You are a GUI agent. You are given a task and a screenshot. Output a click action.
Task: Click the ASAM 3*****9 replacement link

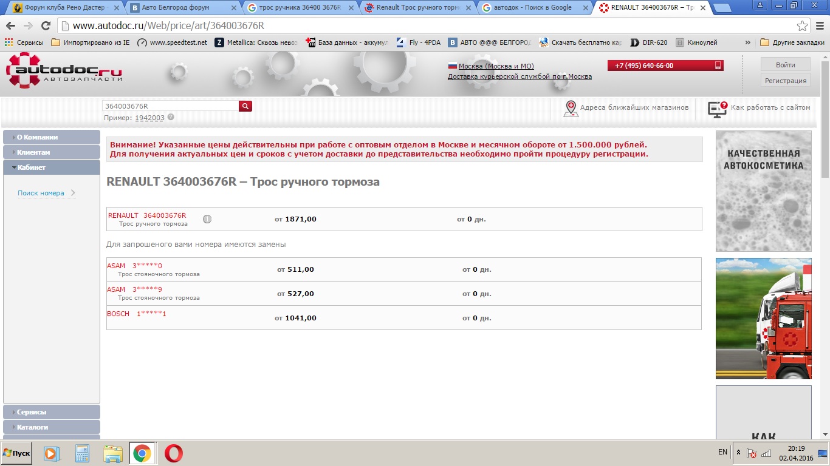(x=134, y=289)
